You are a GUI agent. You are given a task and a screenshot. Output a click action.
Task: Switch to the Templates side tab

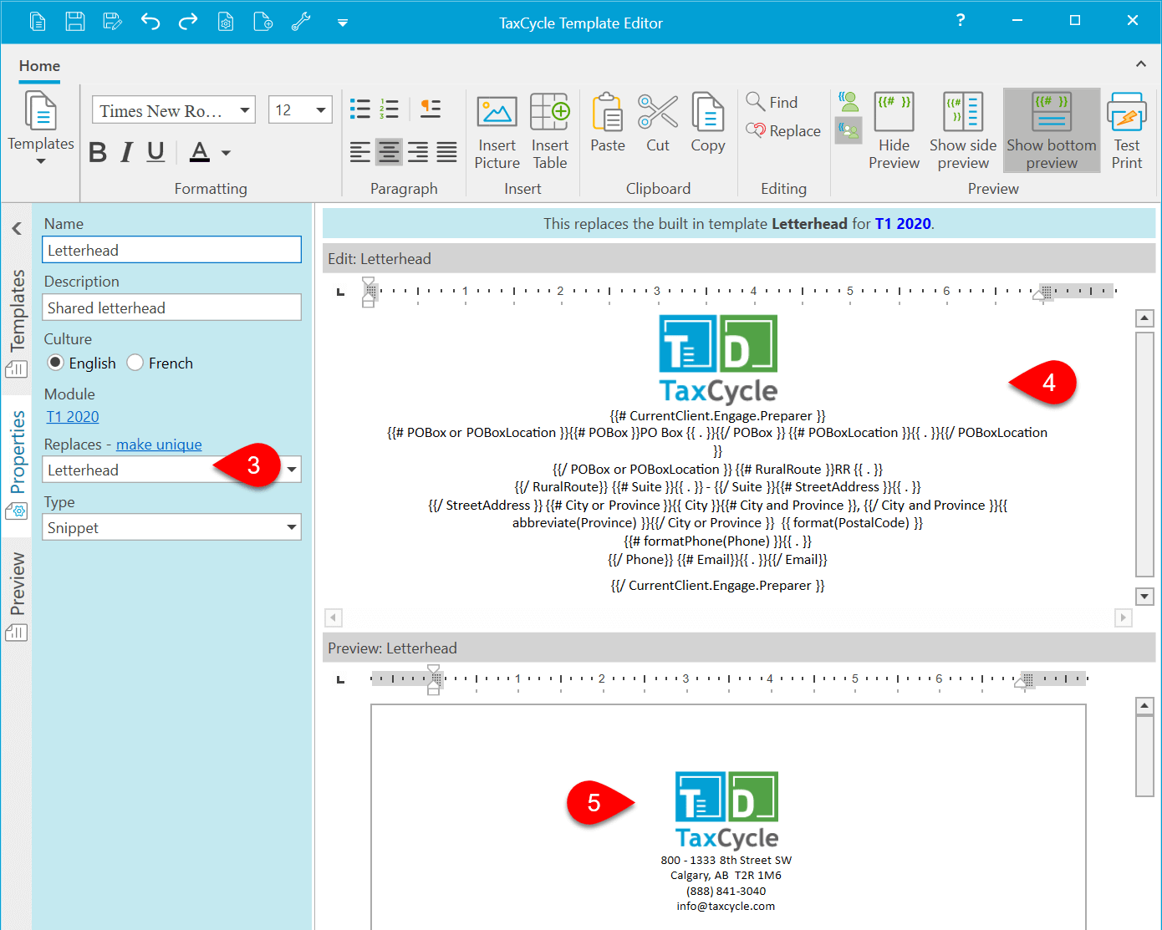(17, 323)
